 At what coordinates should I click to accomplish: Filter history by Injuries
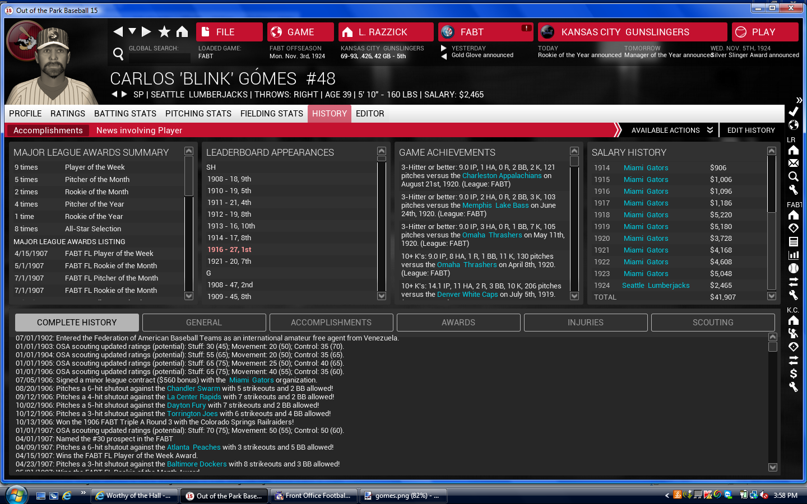coord(585,323)
